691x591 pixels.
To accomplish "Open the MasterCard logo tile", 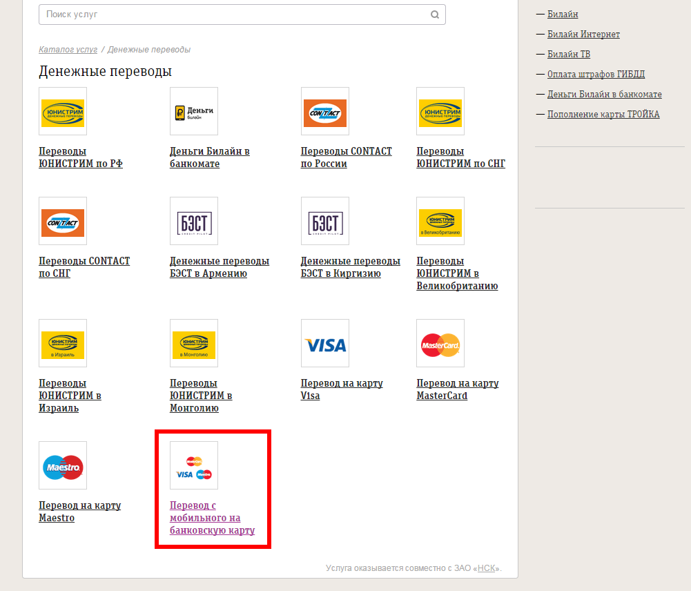I will tap(440, 343).
